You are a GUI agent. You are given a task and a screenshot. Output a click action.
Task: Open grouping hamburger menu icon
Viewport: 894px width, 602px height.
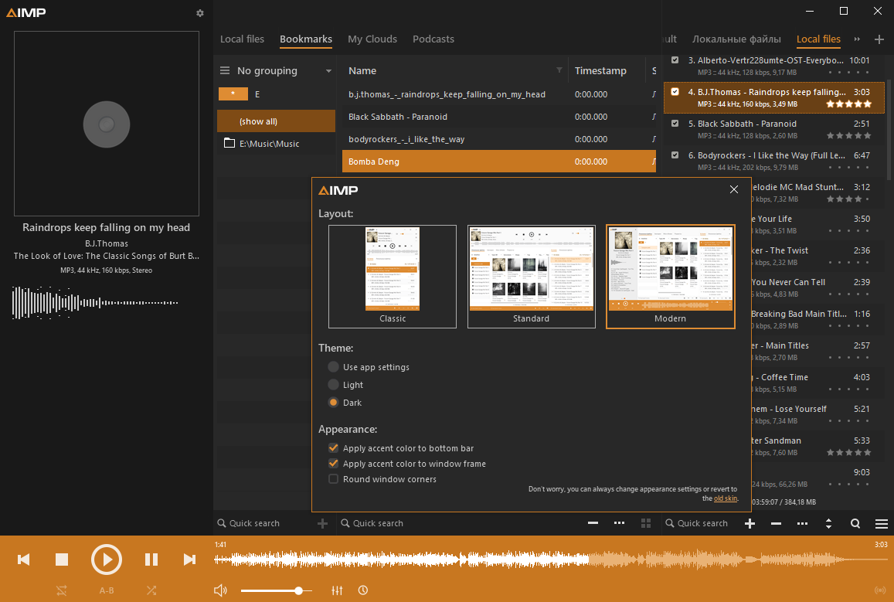pos(225,70)
